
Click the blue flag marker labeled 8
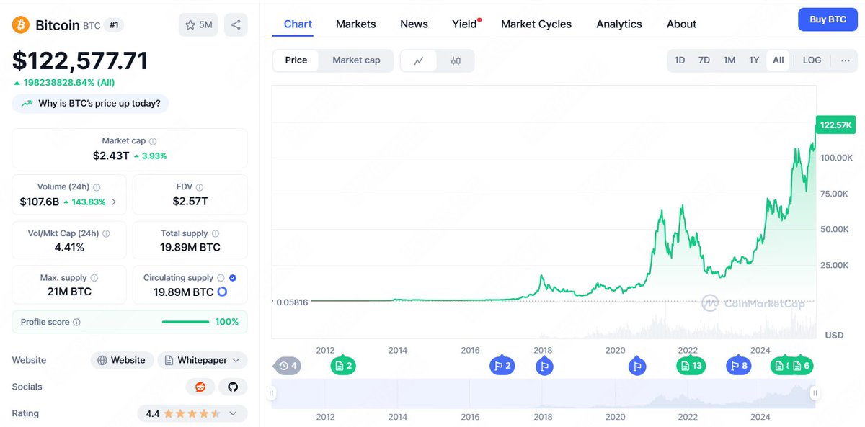click(x=738, y=364)
